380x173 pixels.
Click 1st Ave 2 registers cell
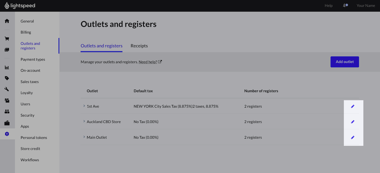tap(253, 106)
